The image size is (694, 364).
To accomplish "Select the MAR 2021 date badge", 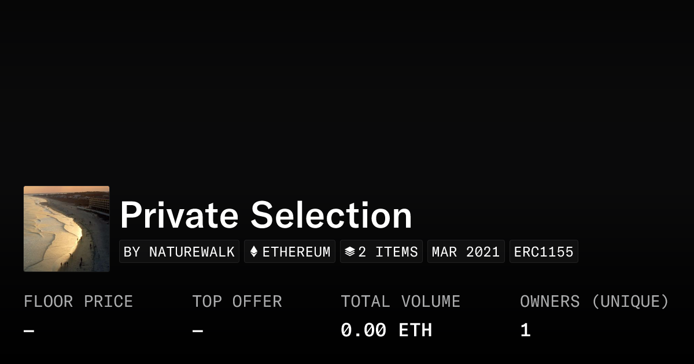I will click(x=466, y=252).
